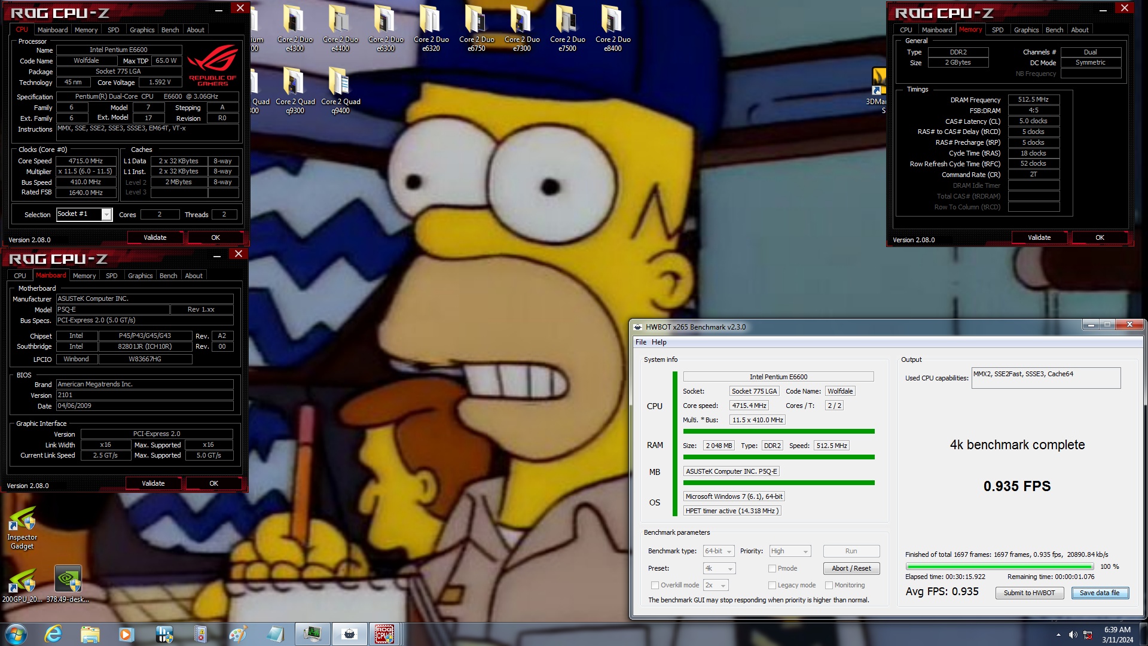Launch Internet Explorer from the taskbar
The width and height of the screenshot is (1148, 646).
click(x=53, y=633)
